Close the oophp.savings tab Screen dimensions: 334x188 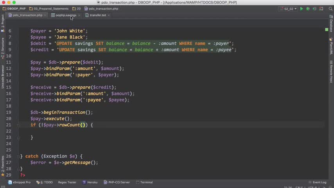[79, 15]
